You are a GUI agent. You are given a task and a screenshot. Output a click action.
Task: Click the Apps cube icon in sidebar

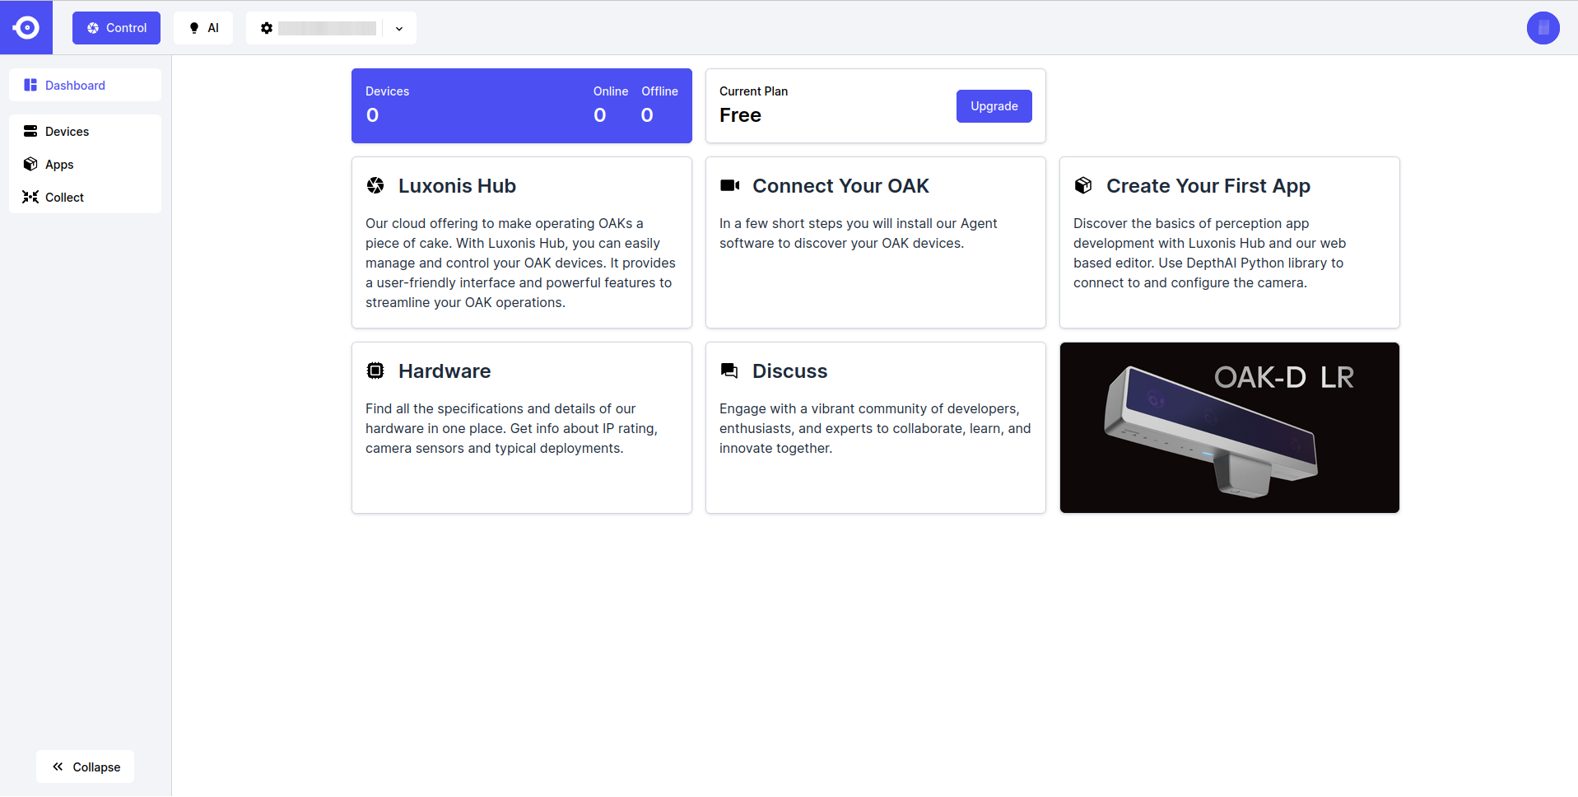pyautogui.click(x=30, y=164)
